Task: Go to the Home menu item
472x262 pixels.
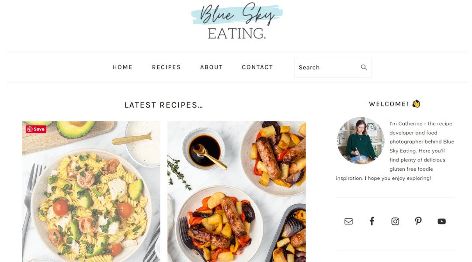Action: tap(122, 67)
